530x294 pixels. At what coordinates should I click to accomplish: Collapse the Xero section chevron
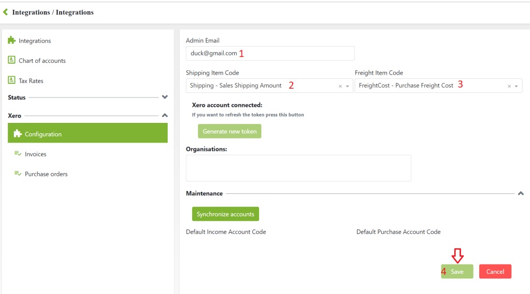coord(165,116)
